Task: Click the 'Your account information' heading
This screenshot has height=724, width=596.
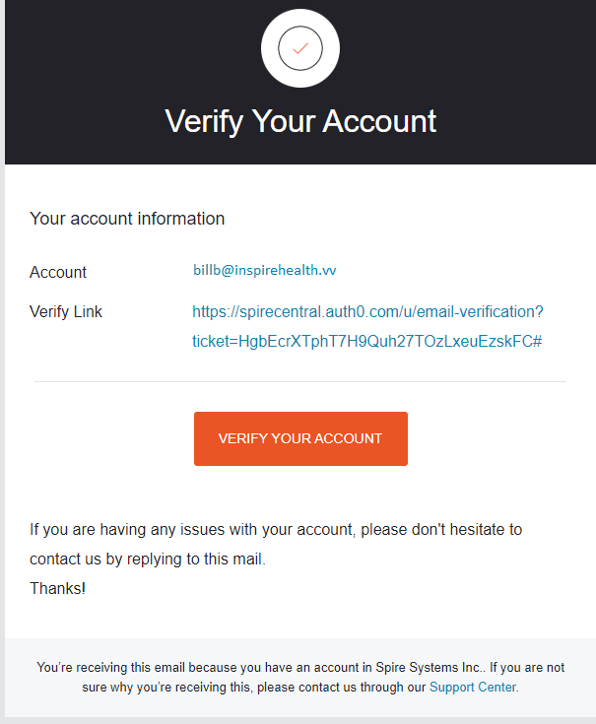Action: click(127, 219)
